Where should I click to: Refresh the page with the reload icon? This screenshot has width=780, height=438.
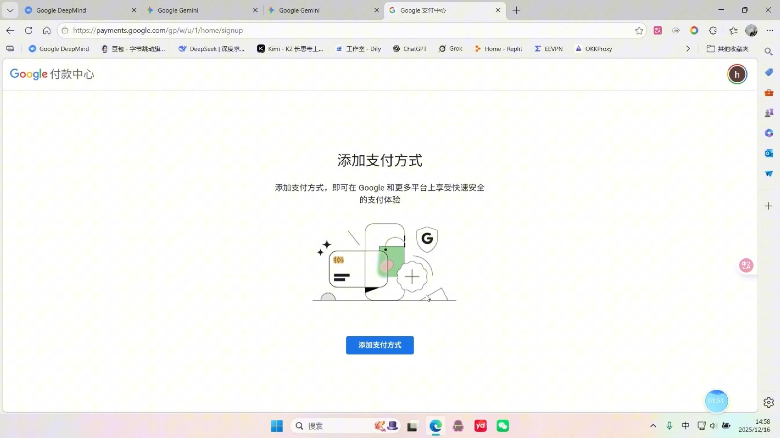28,30
